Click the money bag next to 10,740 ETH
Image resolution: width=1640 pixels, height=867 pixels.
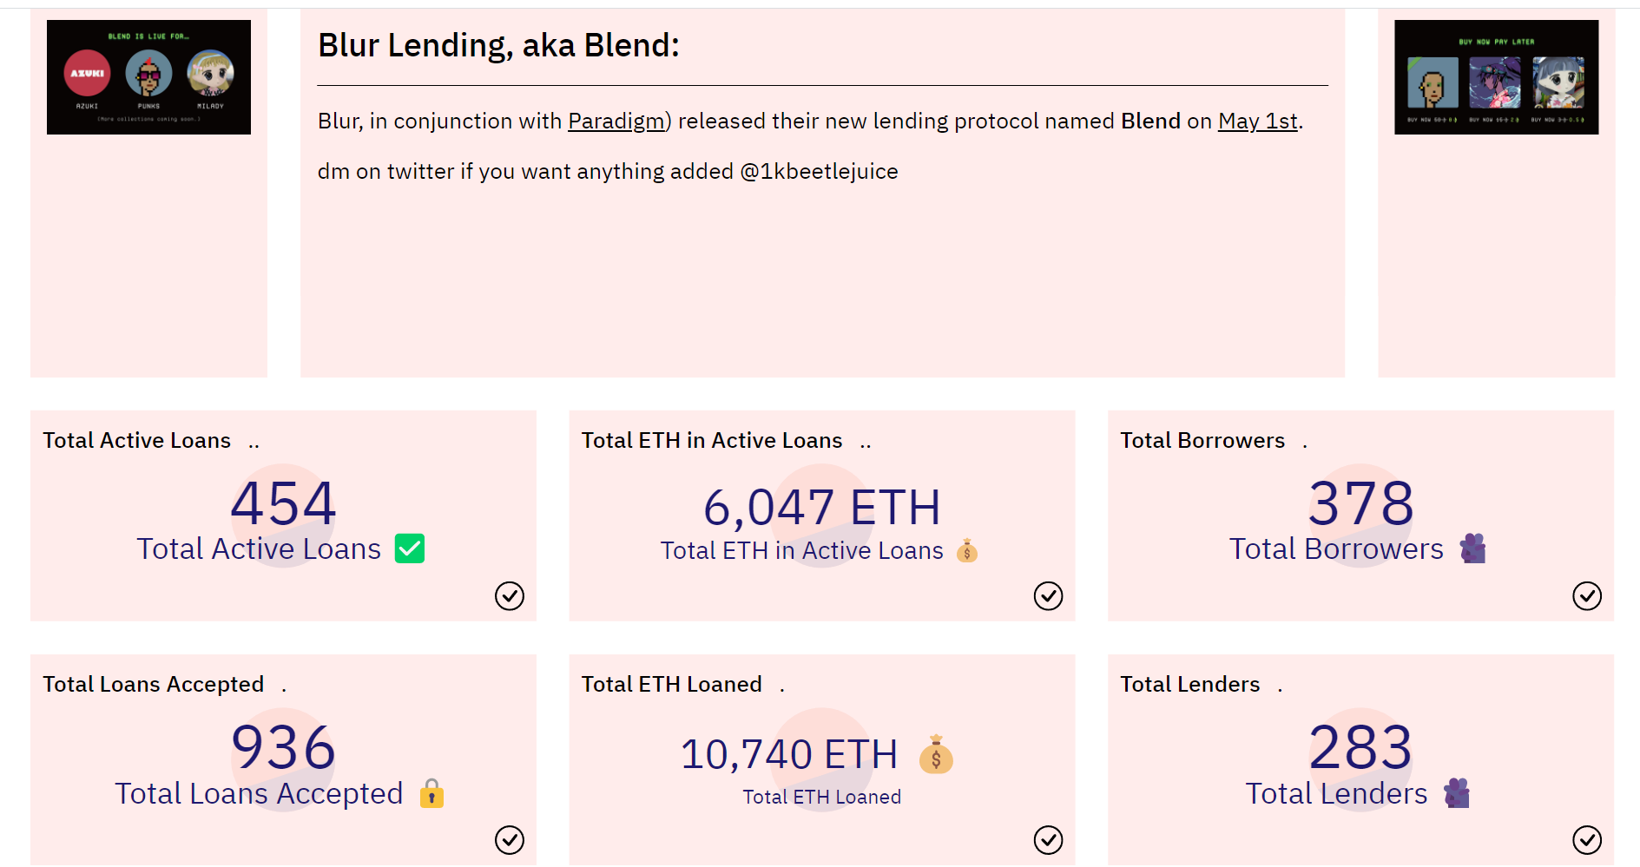coord(936,753)
